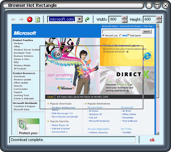The width and height of the screenshot is (171, 152).
Task: Open the Microsoft Worldwide top link
Action: (130, 26)
